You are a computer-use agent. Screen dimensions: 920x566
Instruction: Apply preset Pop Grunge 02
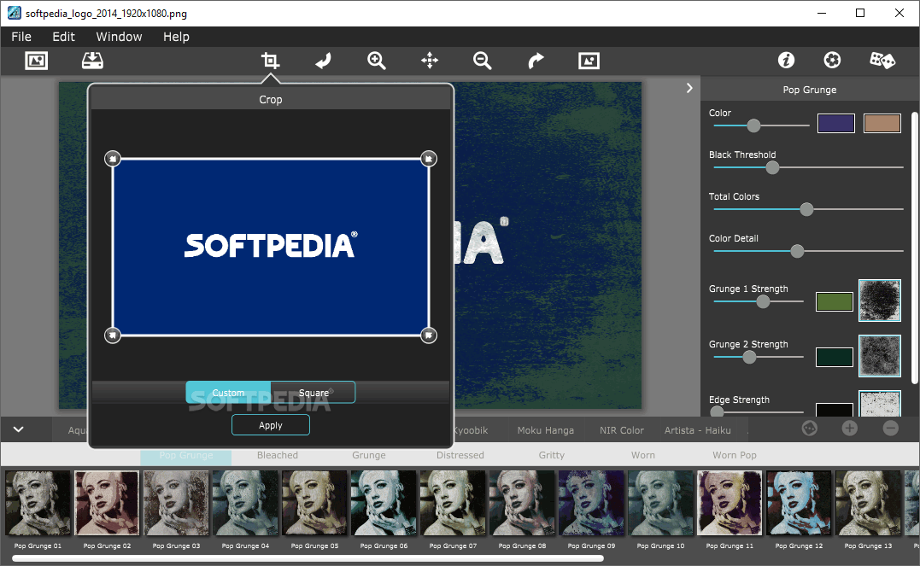(x=107, y=503)
